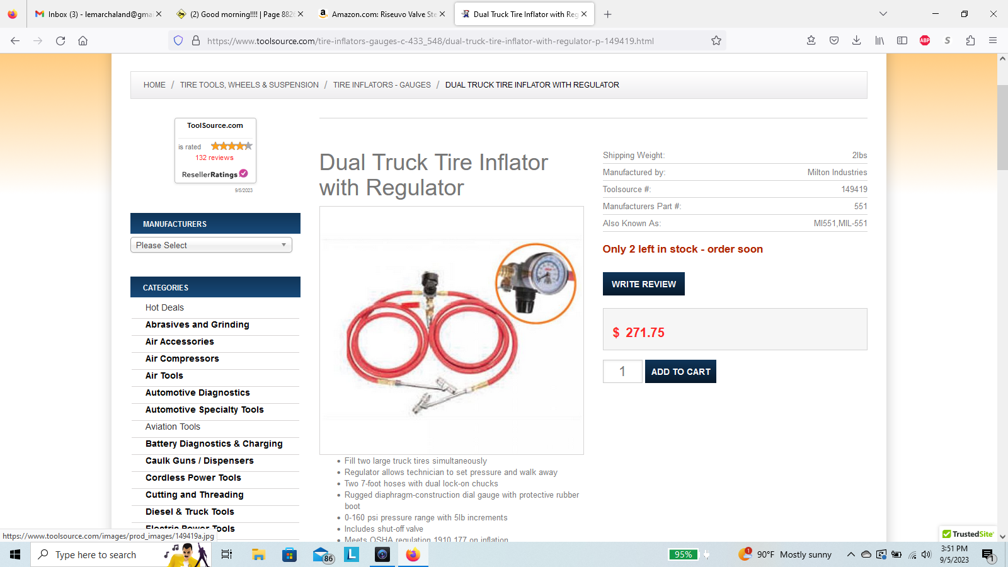Viewport: 1008px width, 567px height.
Task: Open the Firefox extensions puzzle icon
Action: pos(970,41)
